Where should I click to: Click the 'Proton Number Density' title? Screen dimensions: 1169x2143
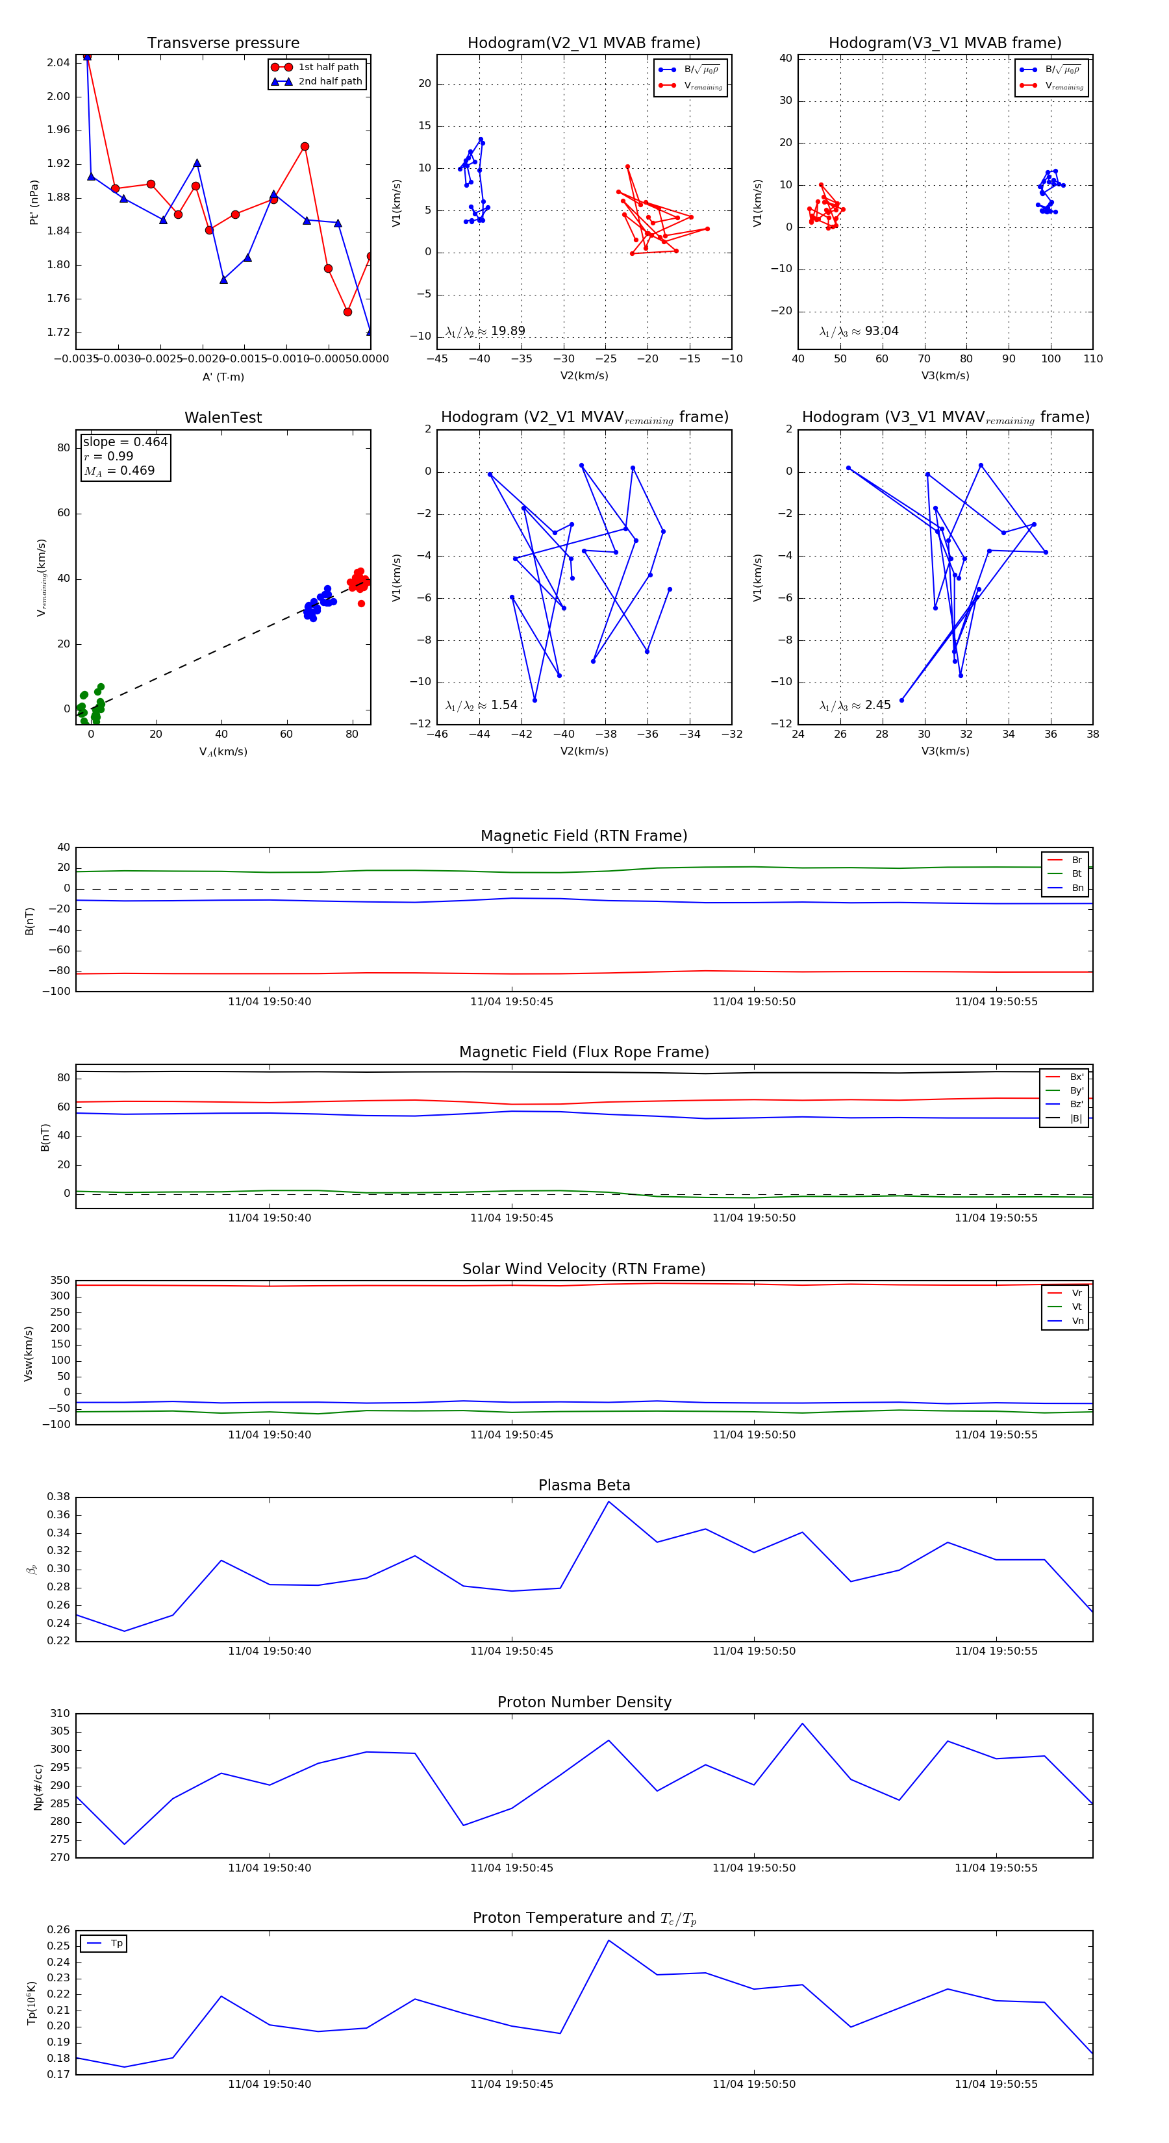(x=584, y=1702)
